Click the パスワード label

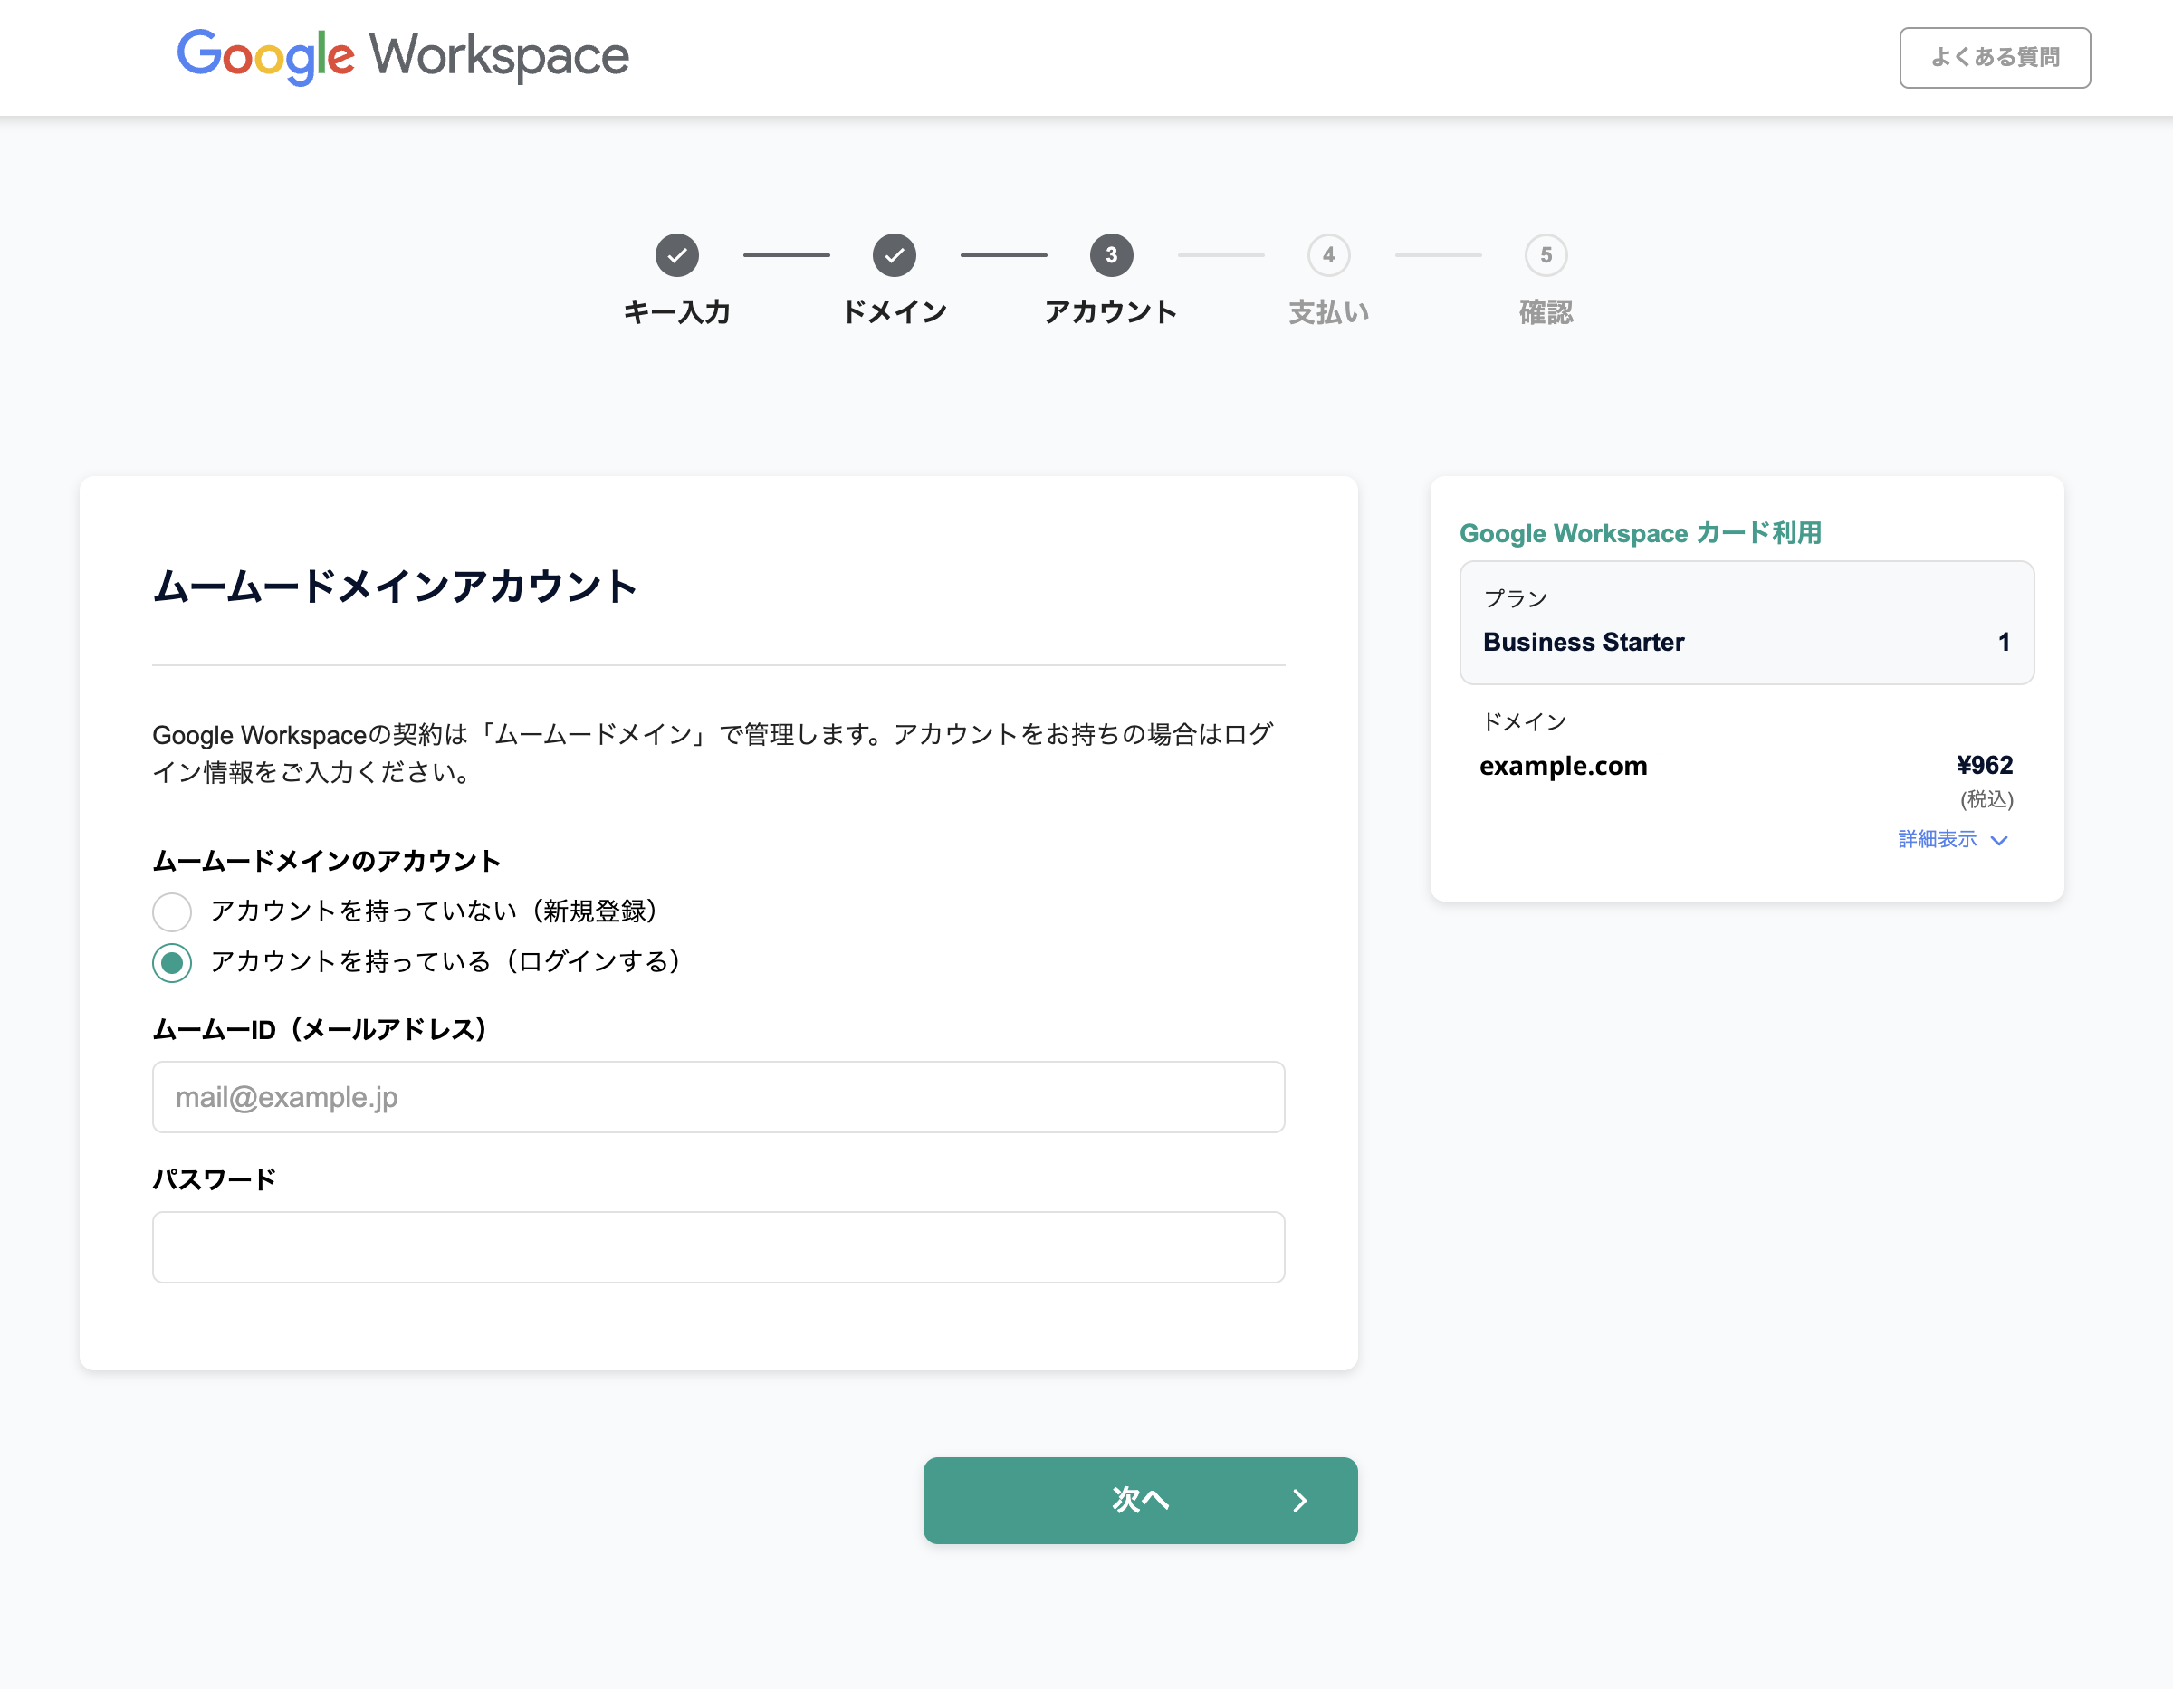[x=214, y=1179]
